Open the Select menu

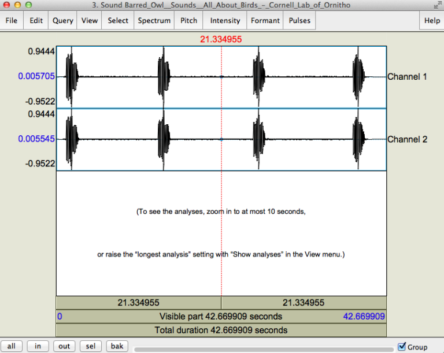[x=118, y=21]
